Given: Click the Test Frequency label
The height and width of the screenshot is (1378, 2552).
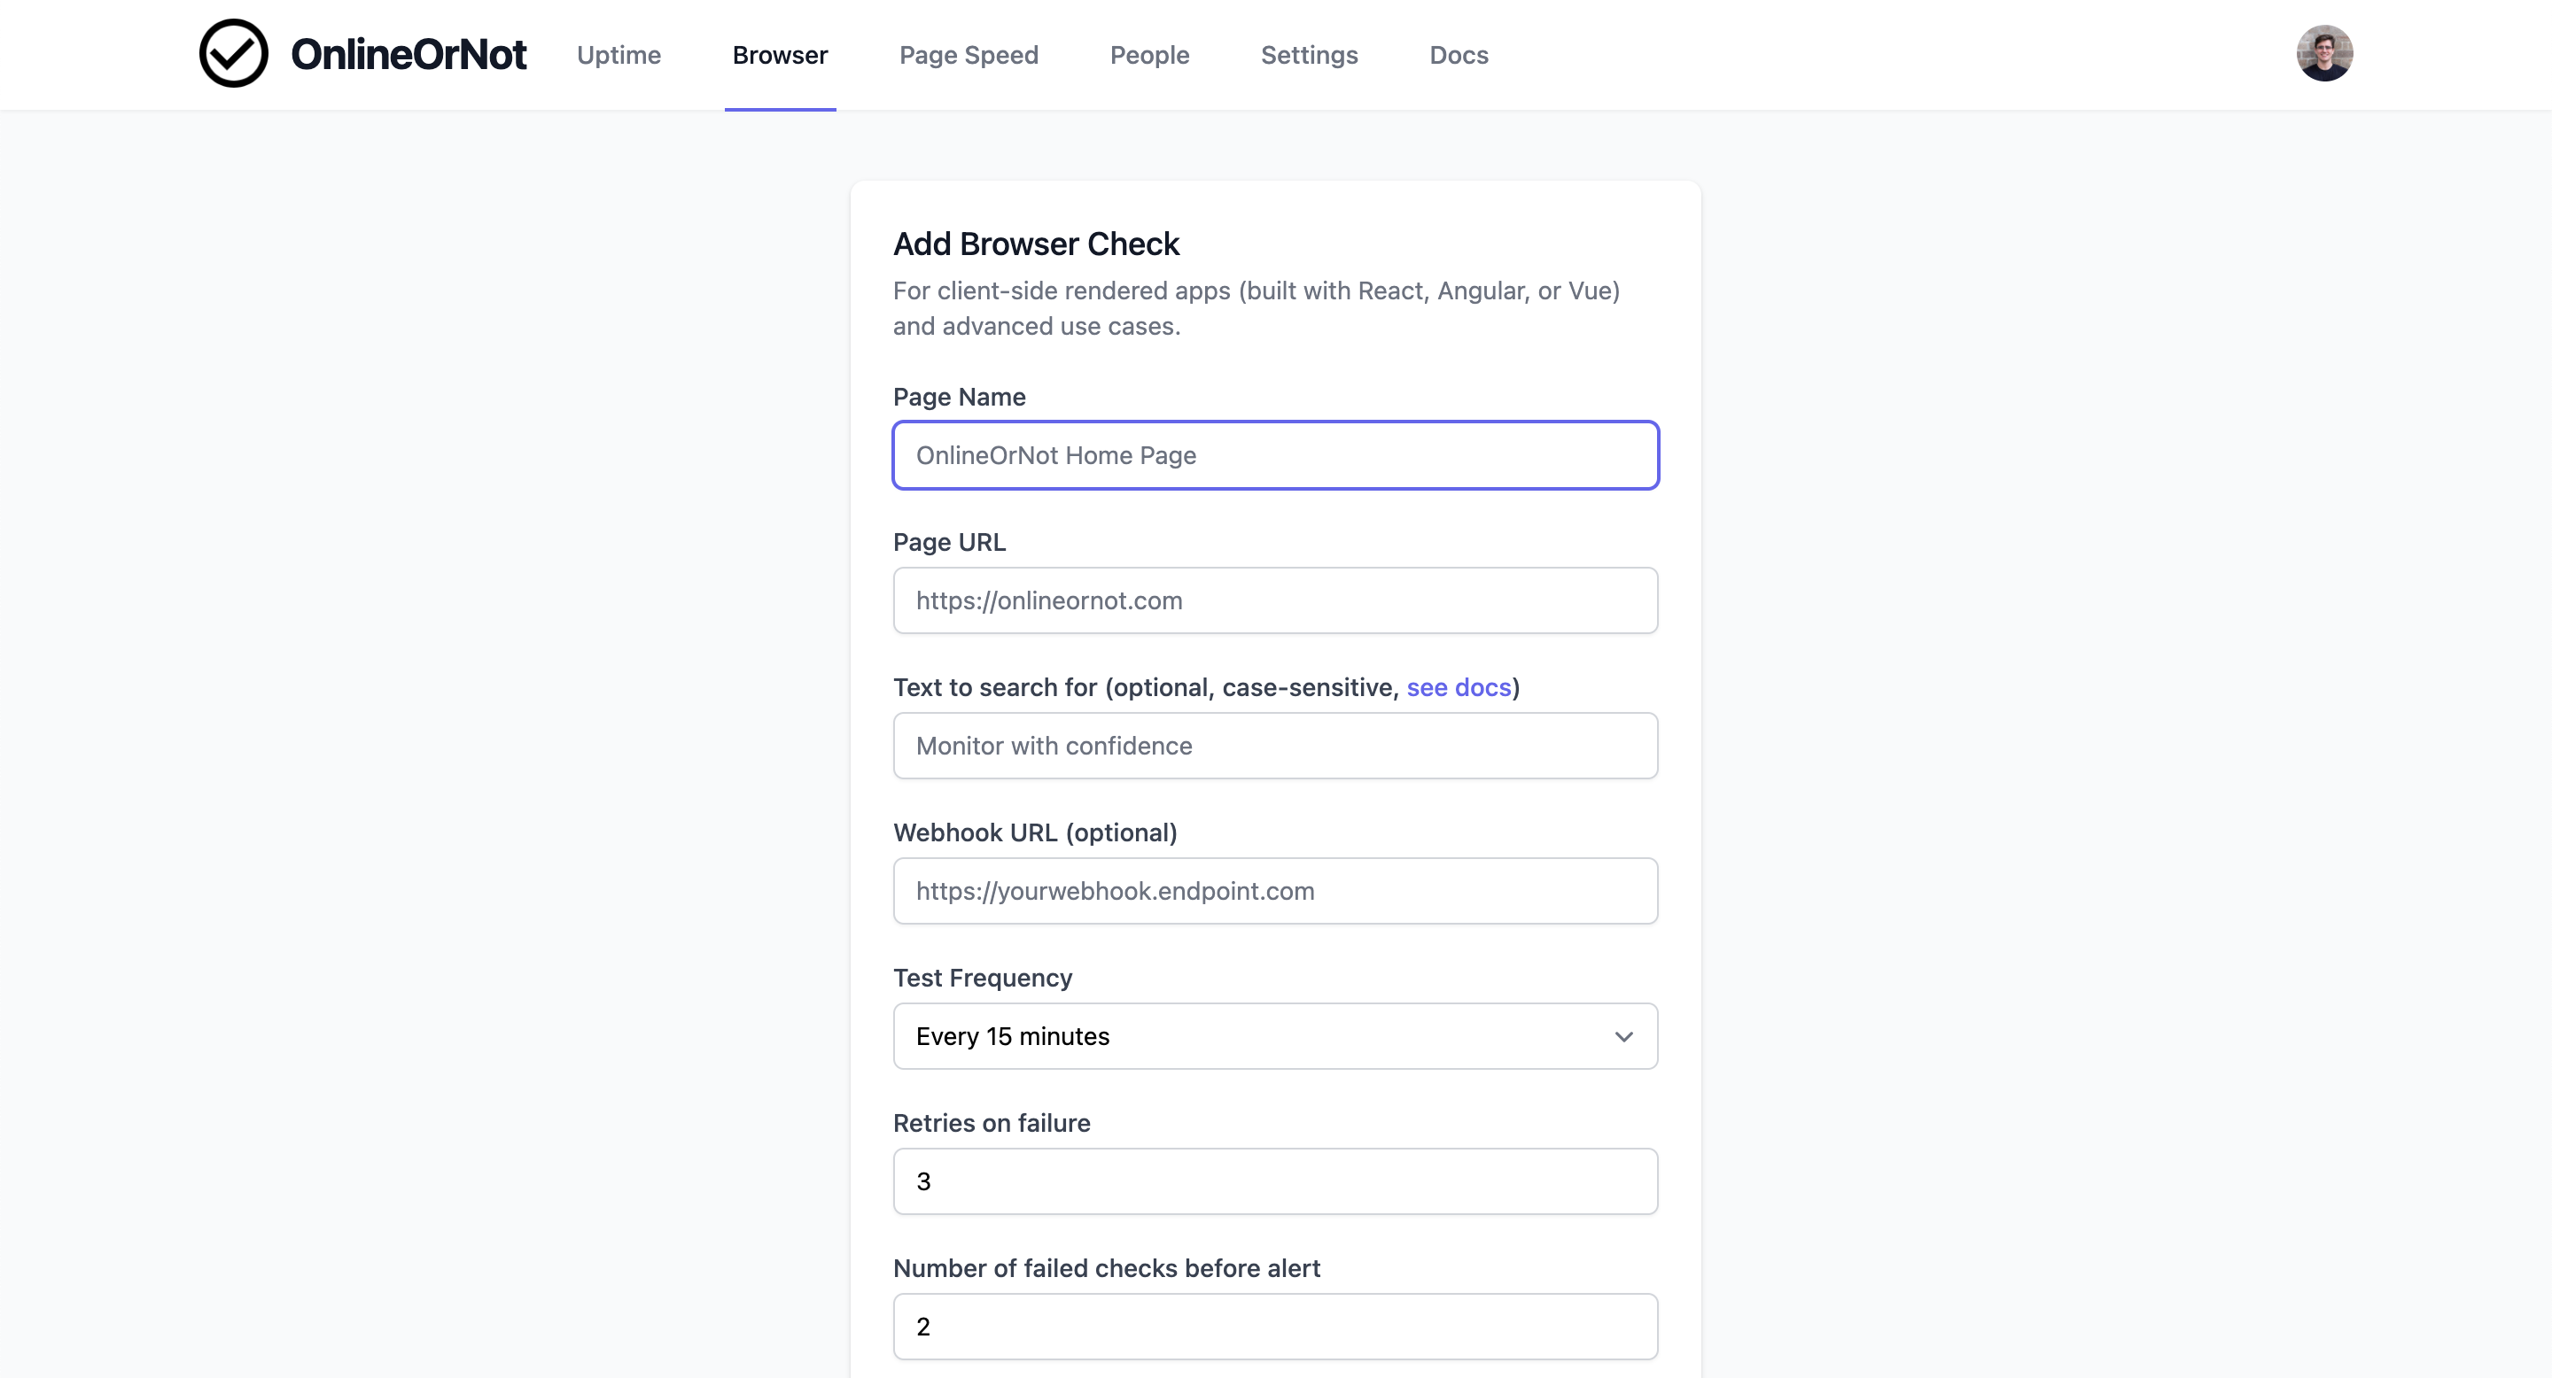Looking at the screenshot, I should point(982,978).
